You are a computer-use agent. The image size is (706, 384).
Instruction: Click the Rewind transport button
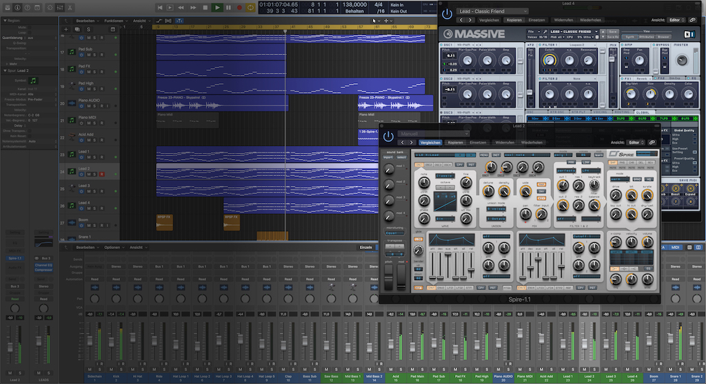coord(181,7)
